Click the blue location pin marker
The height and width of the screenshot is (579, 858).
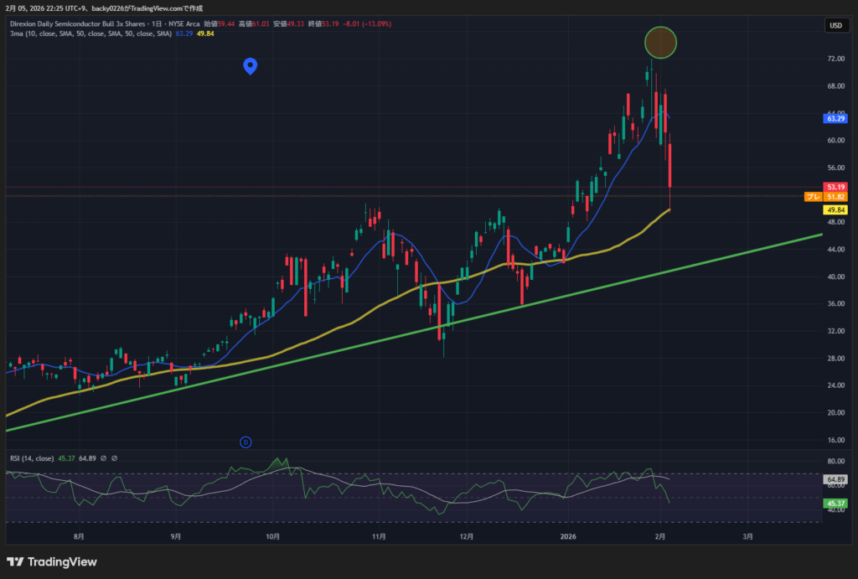[x=250, y=65]
